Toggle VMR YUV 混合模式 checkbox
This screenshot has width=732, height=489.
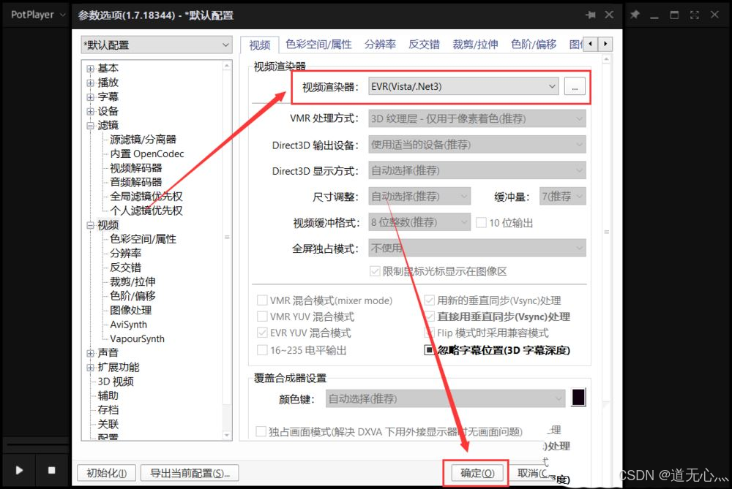point(262,316)
